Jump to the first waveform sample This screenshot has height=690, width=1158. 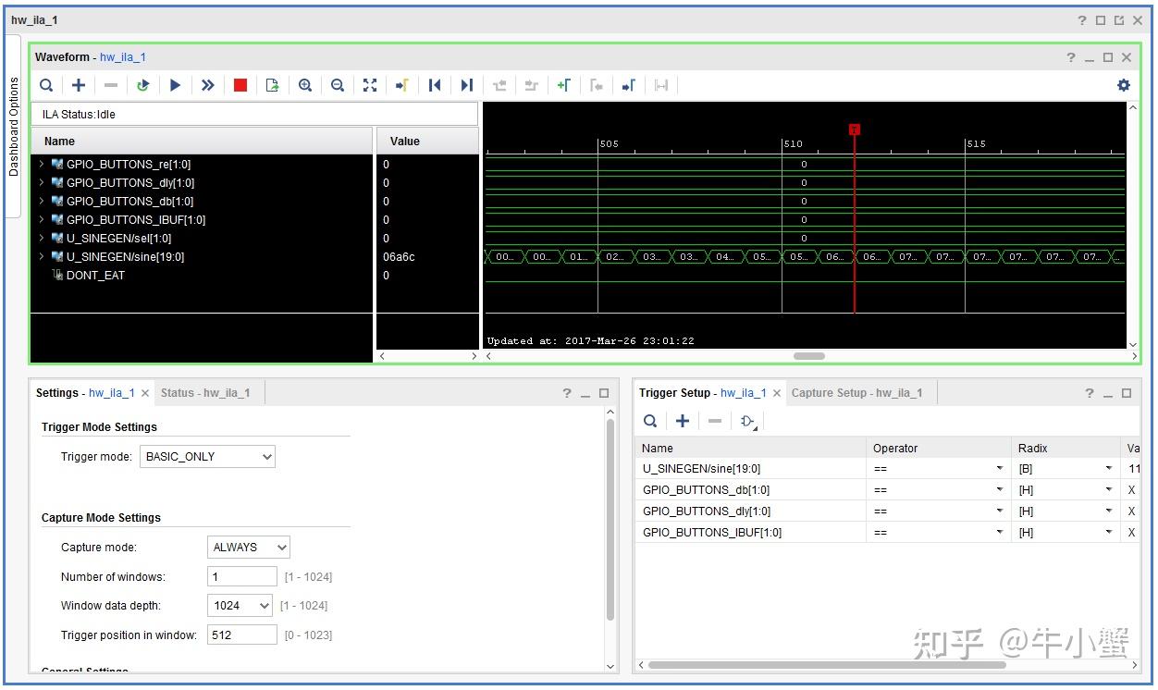[x=435, y=85]
